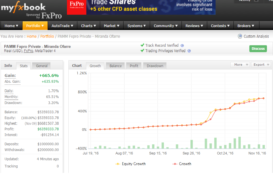Click the $6681507.38 highest value
This screenshot has height=183, width=273.
pyautogui.click(x=48, y=123)
